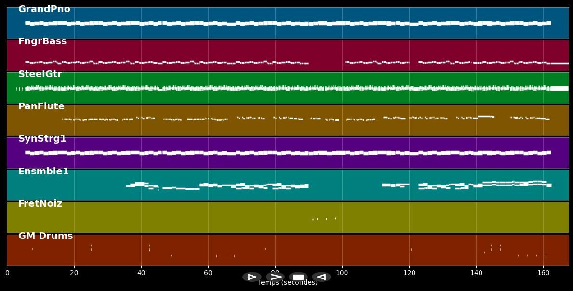Click the SteelGtr track name
Viewport: 573px width, 291px height.
pos(40,74)
